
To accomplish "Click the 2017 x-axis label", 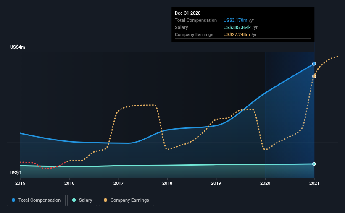I will click(119, 183).
